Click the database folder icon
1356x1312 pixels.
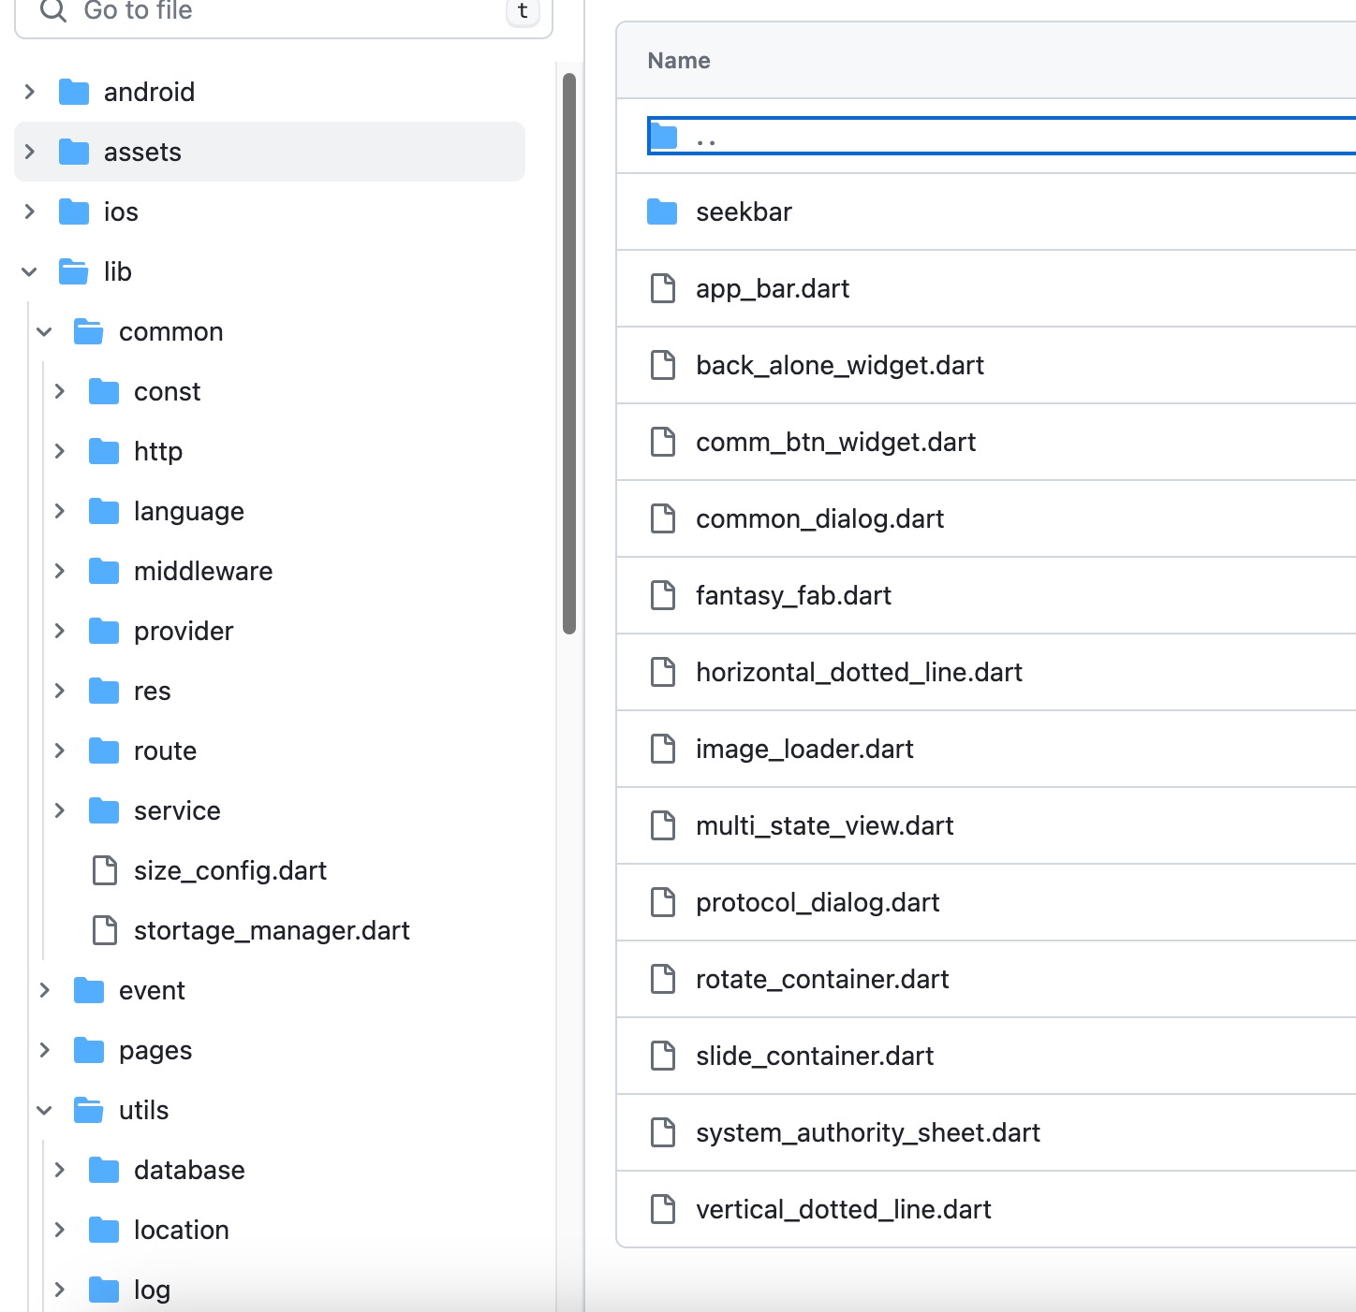click(x=104, y=1170)
